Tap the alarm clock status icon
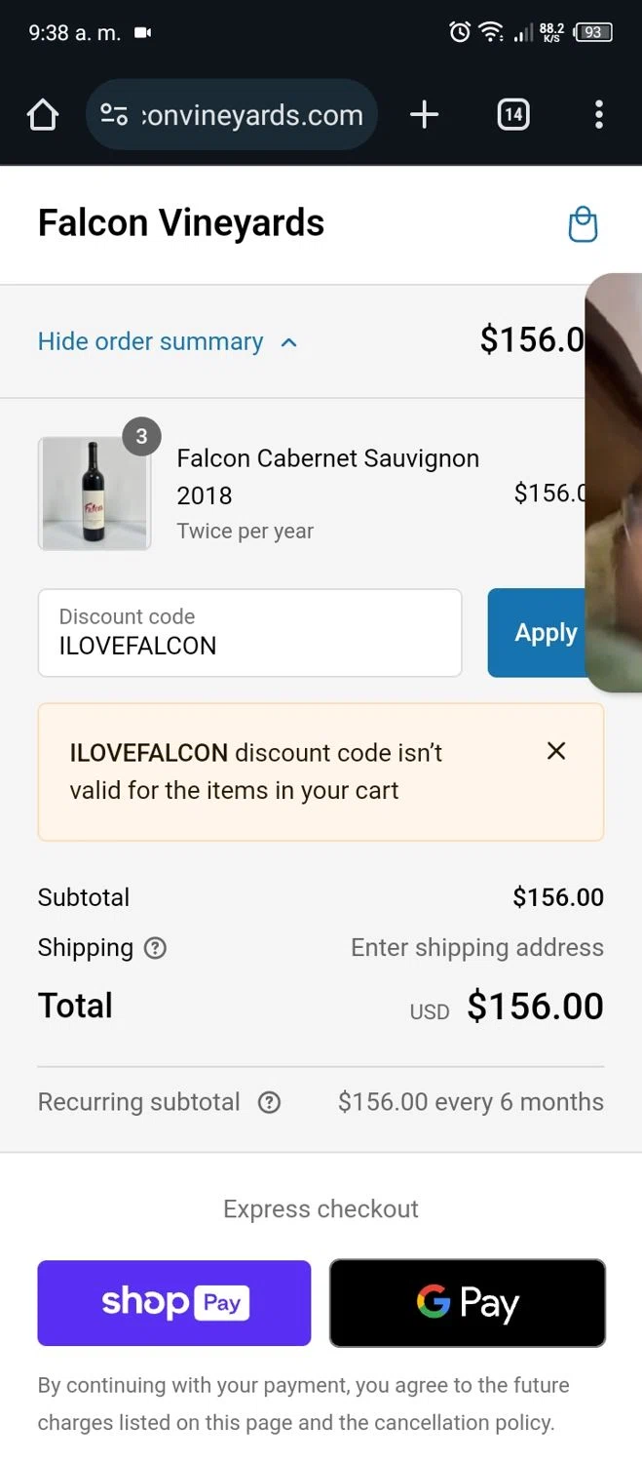The width and height of the screenshot is (642, 1463). pos(459,32)
